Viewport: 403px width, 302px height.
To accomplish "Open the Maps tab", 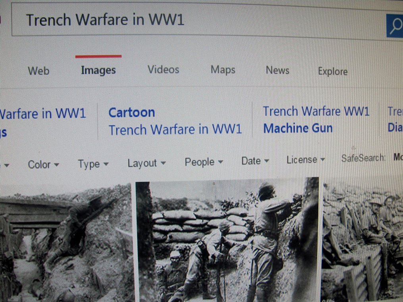I will [x=223, y=69].
